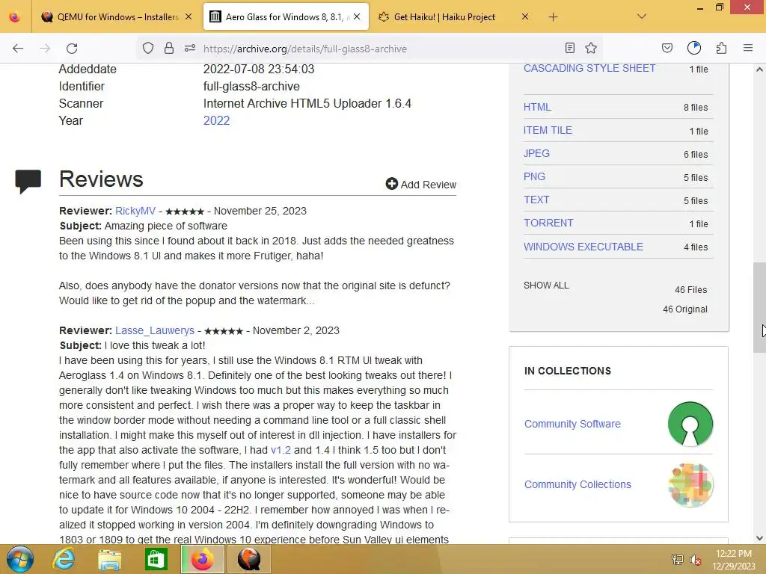Viewport: 766px width, 574px height.
Task: Open the HTML files download option
Action: point(537,107)
